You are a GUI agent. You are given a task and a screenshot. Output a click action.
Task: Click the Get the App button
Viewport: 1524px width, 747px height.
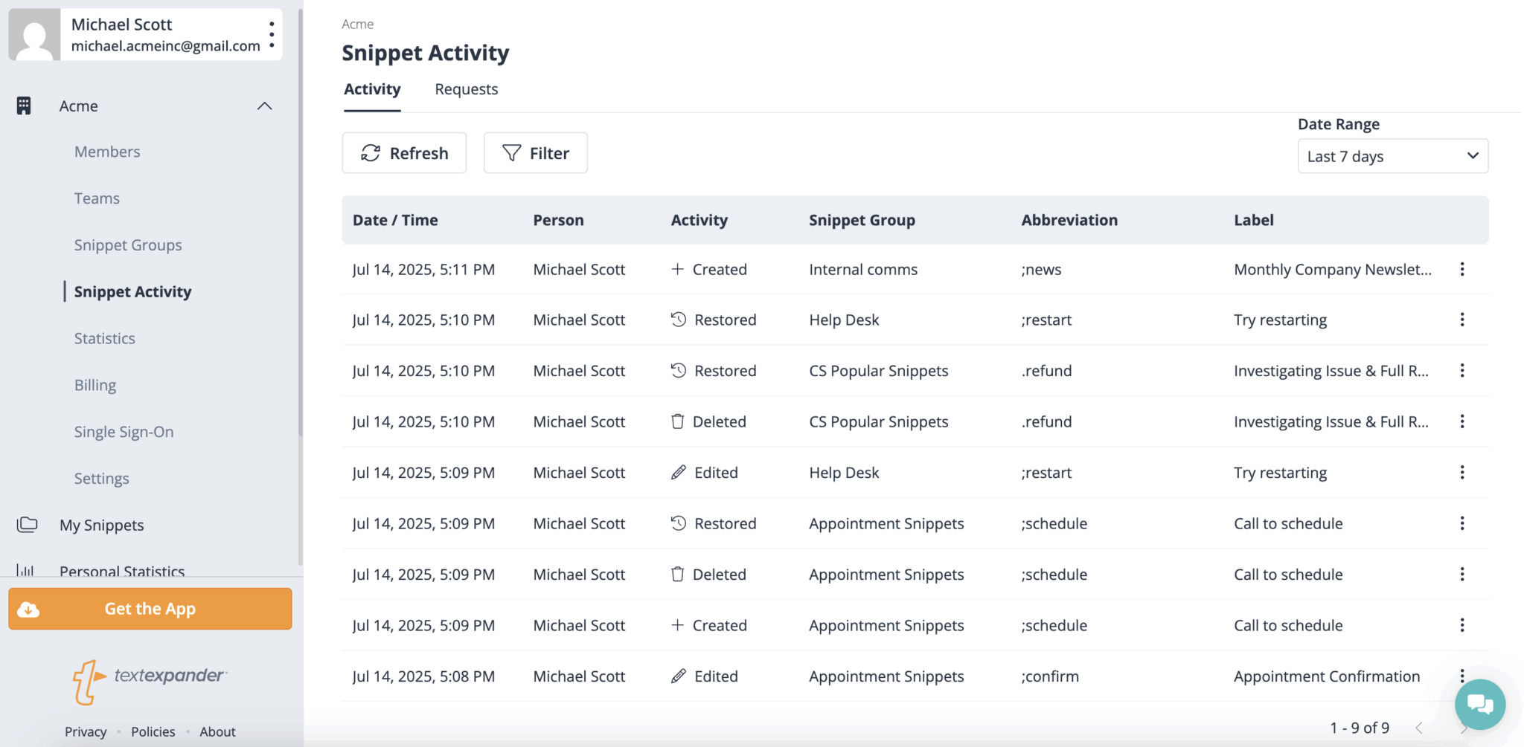coord(150,609)
